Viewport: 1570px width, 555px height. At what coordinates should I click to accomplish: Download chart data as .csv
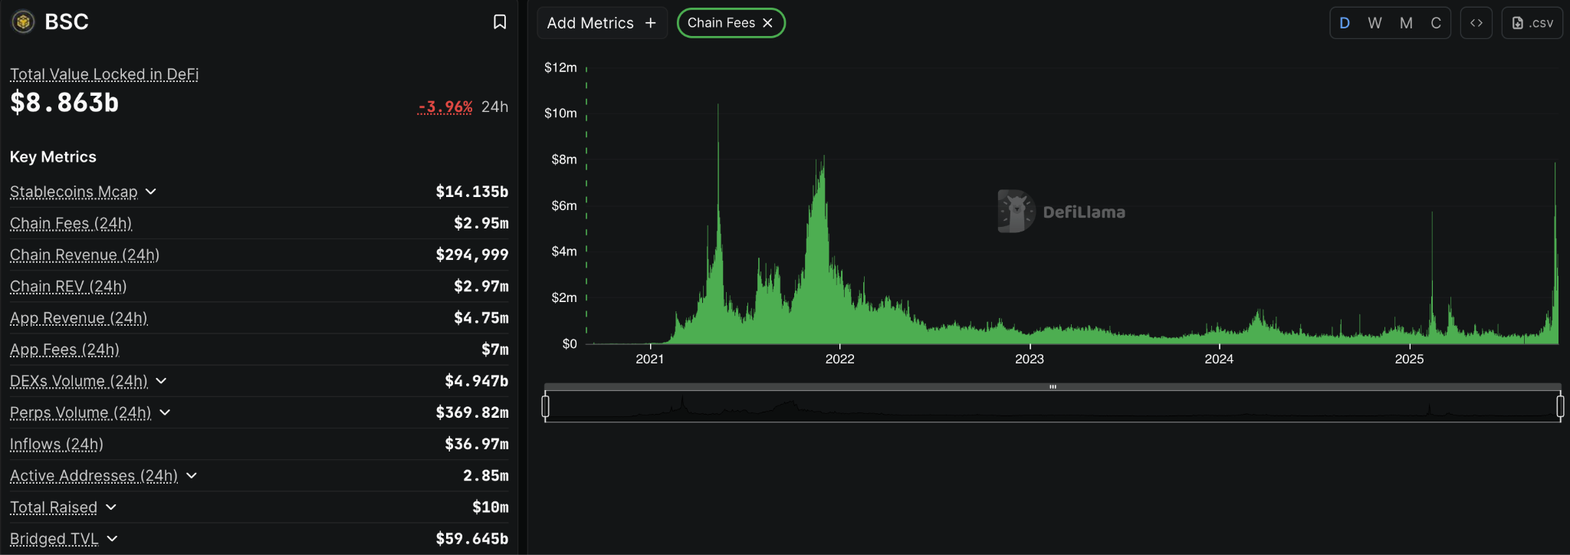(x=1532, y=23)
